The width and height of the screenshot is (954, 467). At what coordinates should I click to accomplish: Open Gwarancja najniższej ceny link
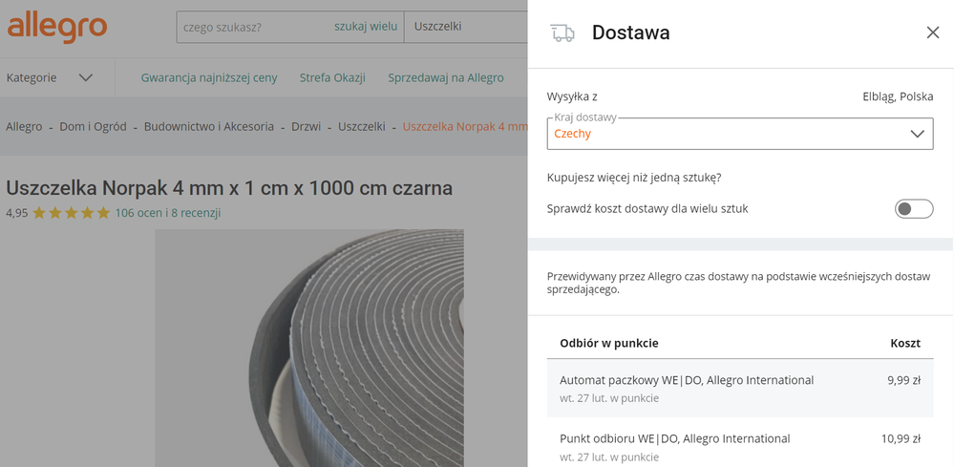209,78
